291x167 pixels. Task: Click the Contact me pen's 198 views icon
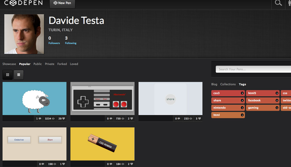click(x=55, y=164)
